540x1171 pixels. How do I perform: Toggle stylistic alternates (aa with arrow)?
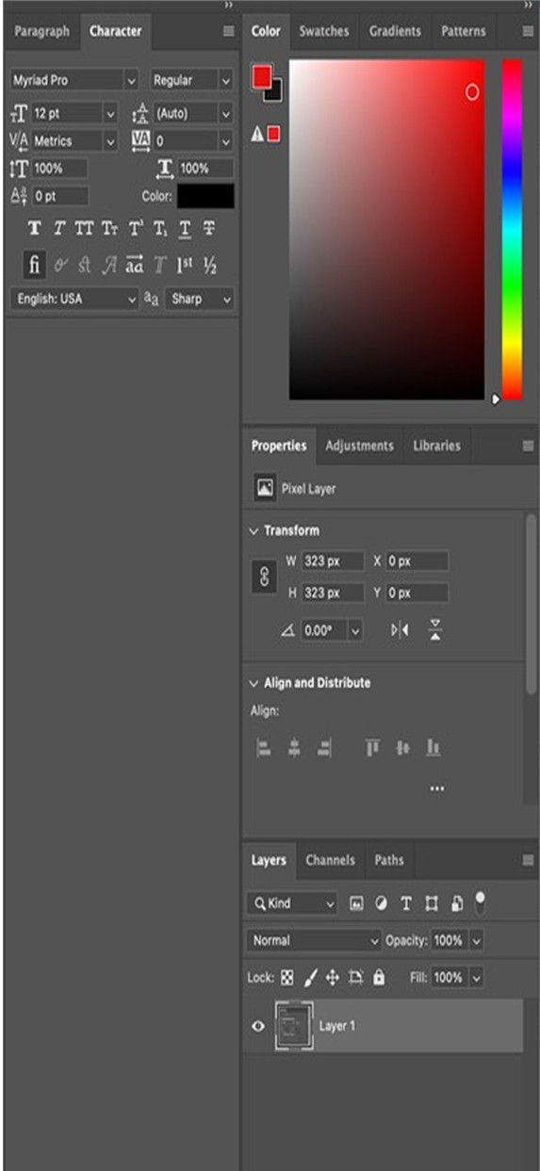click(135, 267)
